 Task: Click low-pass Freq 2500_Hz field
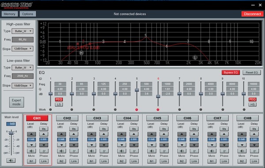(23, 76)
